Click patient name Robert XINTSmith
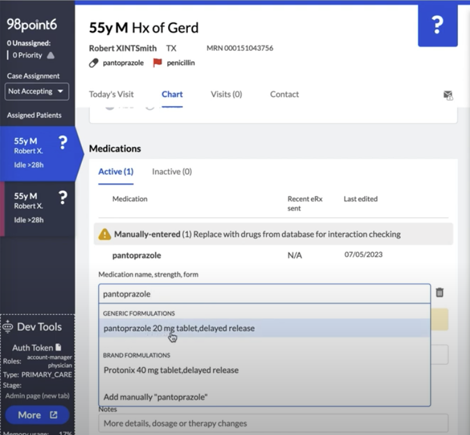Viewport: 470px width, 435px height. tap(123, 49)
